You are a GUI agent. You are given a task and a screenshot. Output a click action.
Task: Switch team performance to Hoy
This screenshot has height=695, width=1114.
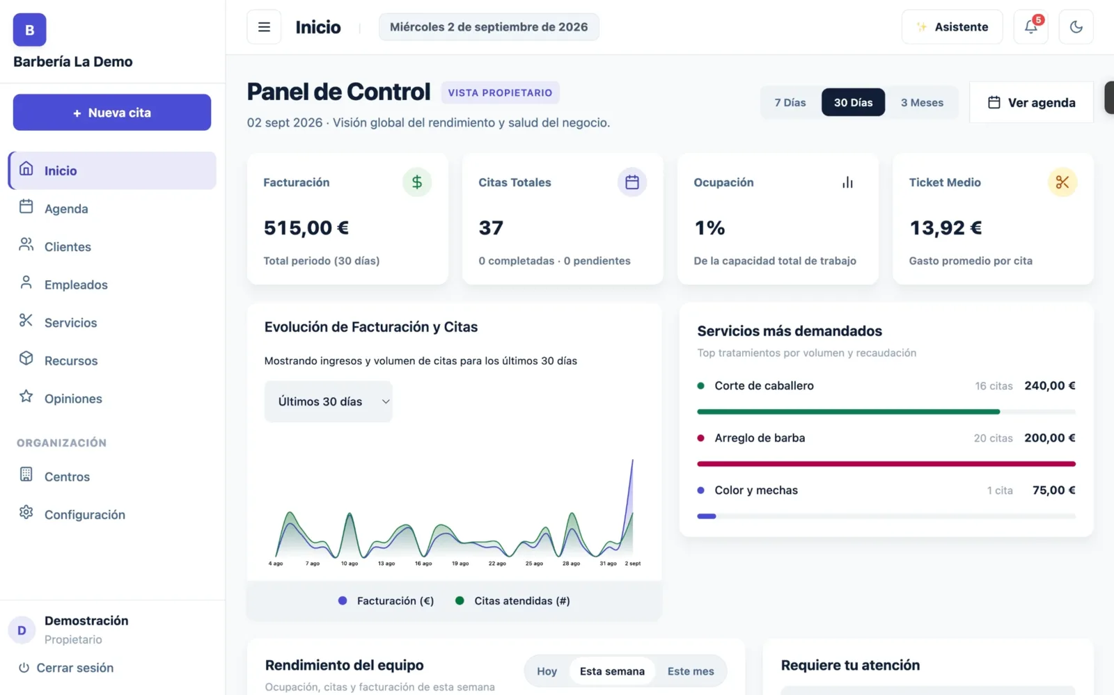coord(547,671)
